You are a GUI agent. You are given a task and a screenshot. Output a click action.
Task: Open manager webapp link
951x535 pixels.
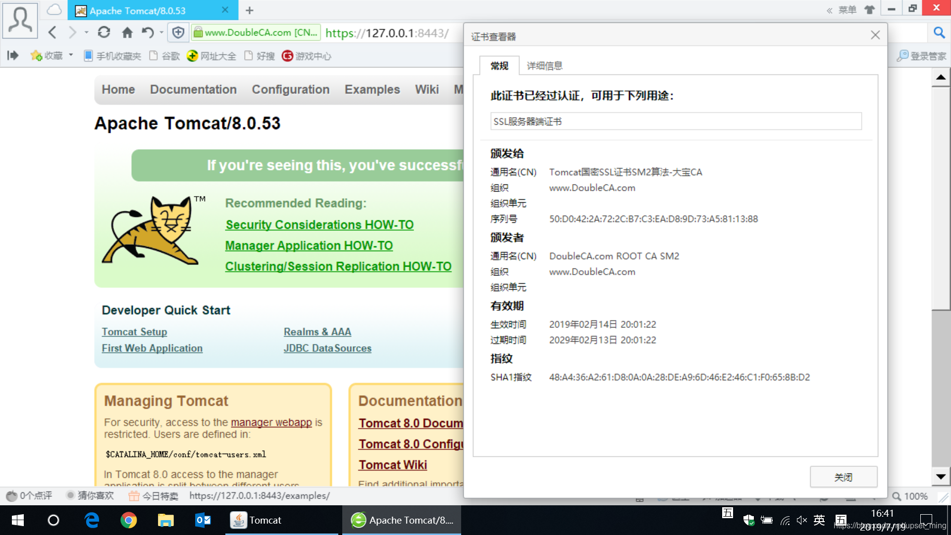click(x=271, y=423)
